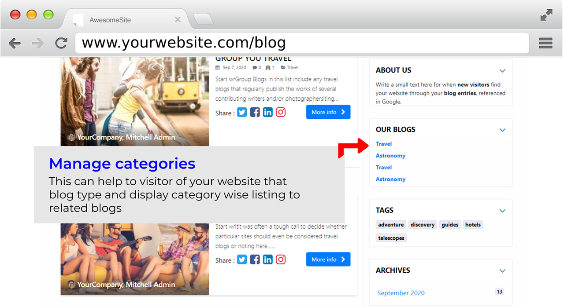Collapse the Our Blogs section
564x307 pixels.
click(x=502, y=130)
